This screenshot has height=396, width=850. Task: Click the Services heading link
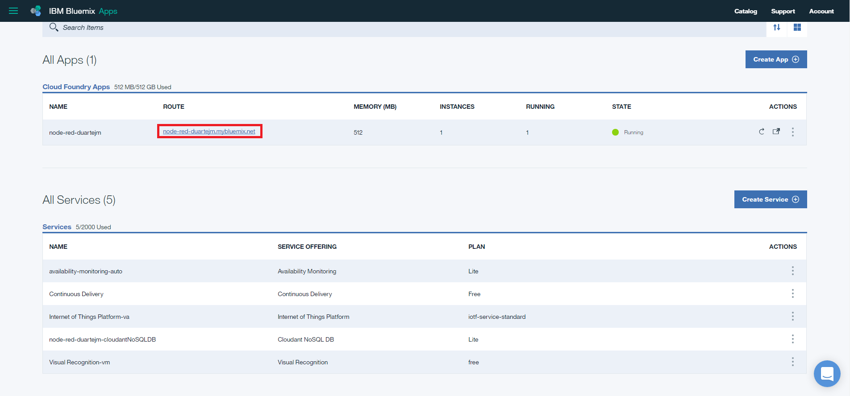(57, 227)
